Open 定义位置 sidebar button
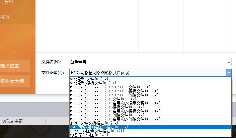The image size is (236, 138). click(x=15, y=66)
